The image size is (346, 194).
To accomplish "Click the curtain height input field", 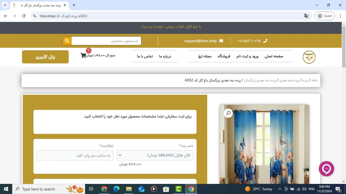I will (75, 155).
